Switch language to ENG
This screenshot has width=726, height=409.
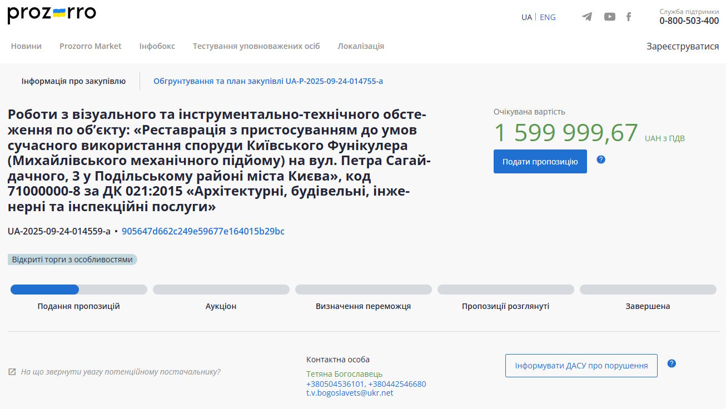(548, 17)
